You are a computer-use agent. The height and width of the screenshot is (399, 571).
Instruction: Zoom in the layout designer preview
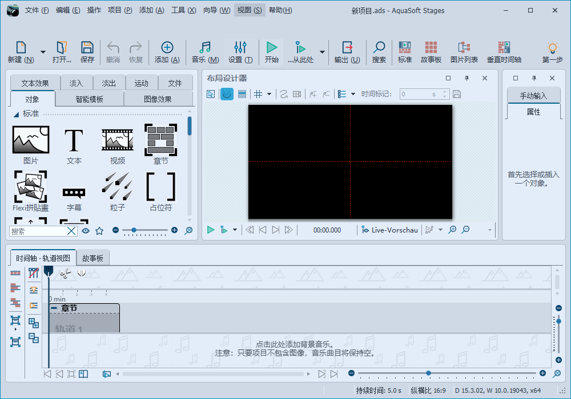[x=452, y=230]
